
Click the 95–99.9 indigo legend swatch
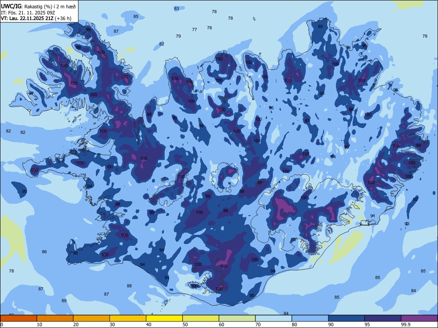383,318
